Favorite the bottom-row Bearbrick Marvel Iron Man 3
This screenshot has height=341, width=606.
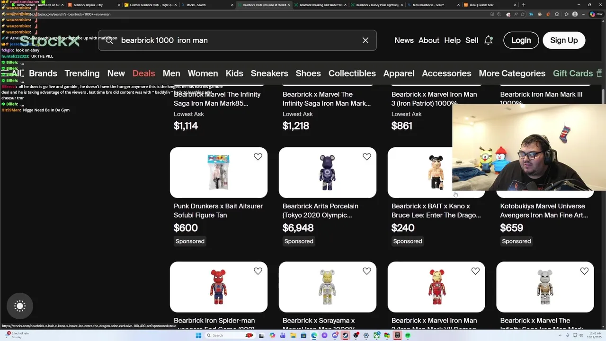475,271
